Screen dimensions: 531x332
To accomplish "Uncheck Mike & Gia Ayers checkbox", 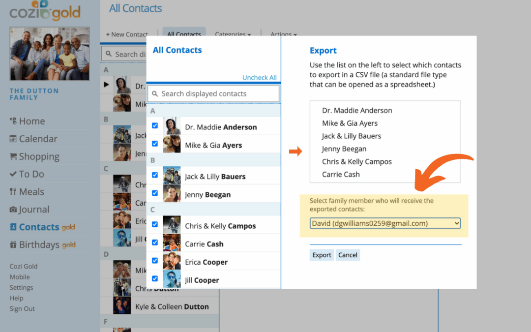I will coord(155,144).
